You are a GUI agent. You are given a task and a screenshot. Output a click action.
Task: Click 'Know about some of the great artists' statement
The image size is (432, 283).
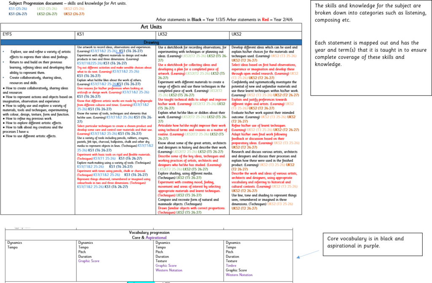(x=192, y=148)
